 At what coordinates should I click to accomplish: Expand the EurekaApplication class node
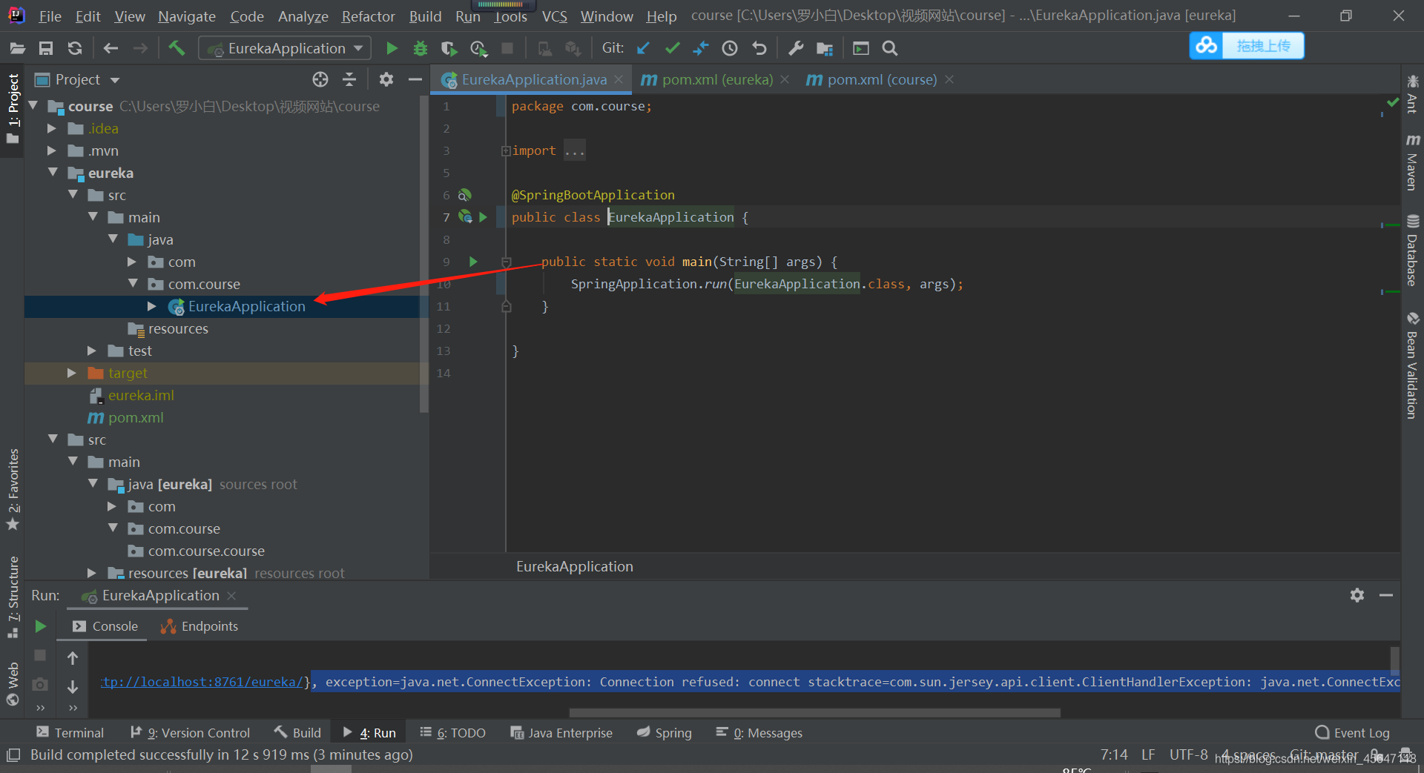[151, 306]
